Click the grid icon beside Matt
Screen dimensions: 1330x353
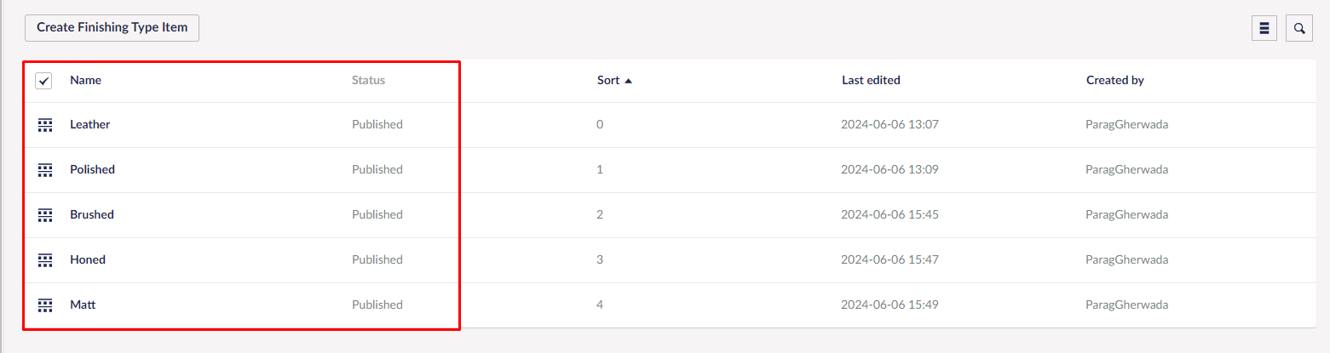coord(45,305)
